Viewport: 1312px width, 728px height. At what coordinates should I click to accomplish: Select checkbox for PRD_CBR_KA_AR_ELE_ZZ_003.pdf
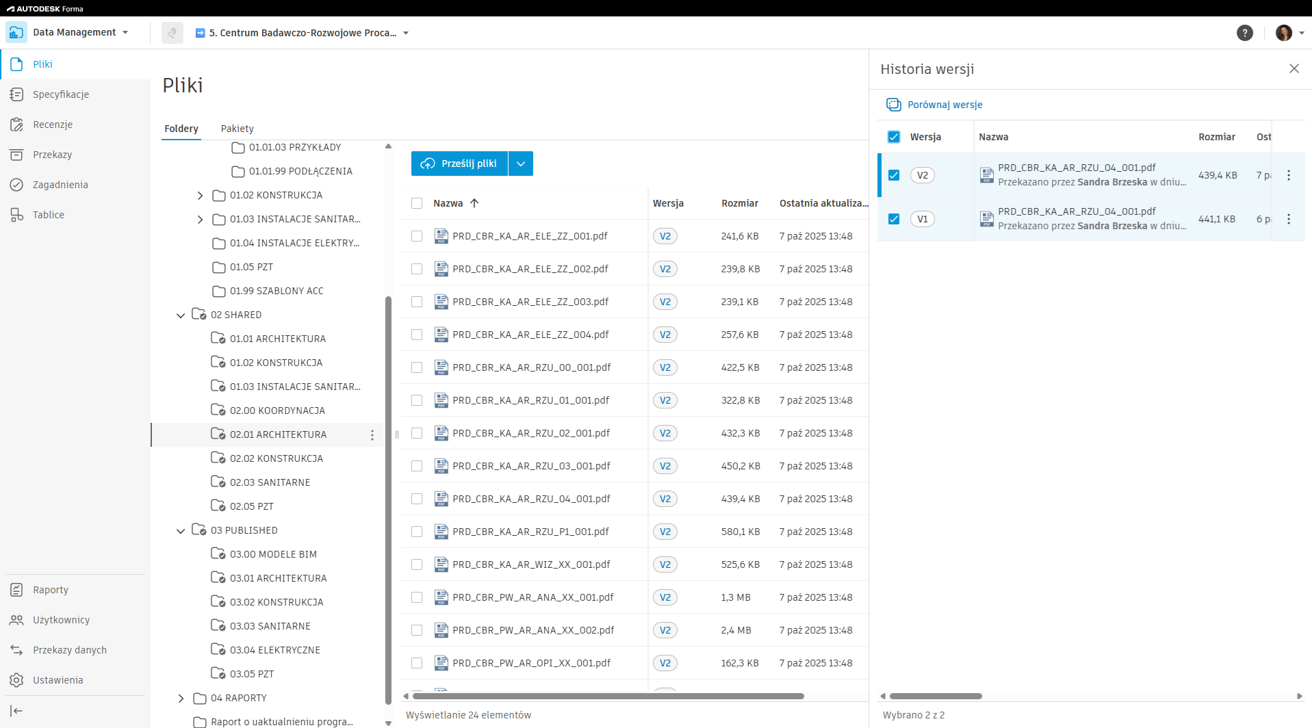pyautogui.click(x=417, y=302)
